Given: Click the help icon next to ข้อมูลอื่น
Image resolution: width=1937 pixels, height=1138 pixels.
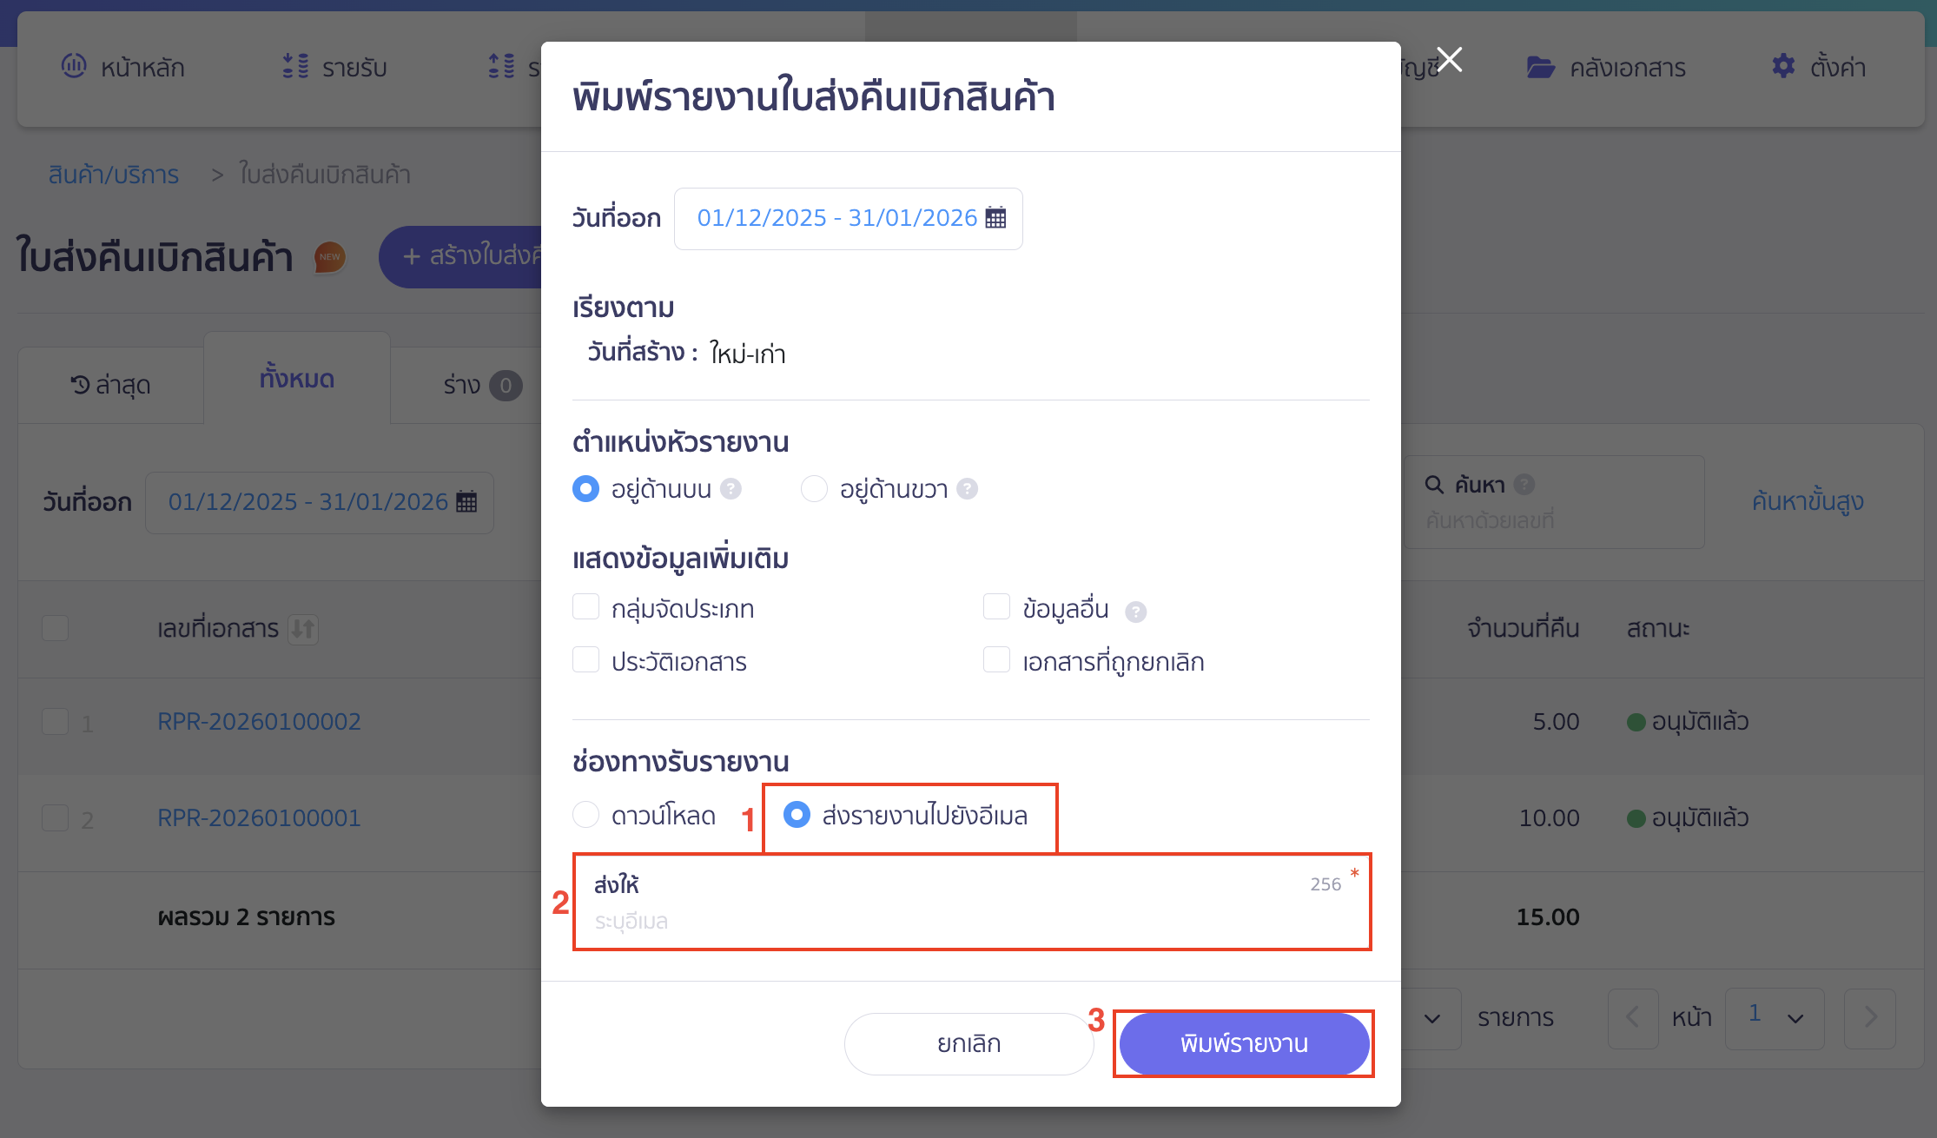Looking at the screenshot, I should (x=1138, y=611).
